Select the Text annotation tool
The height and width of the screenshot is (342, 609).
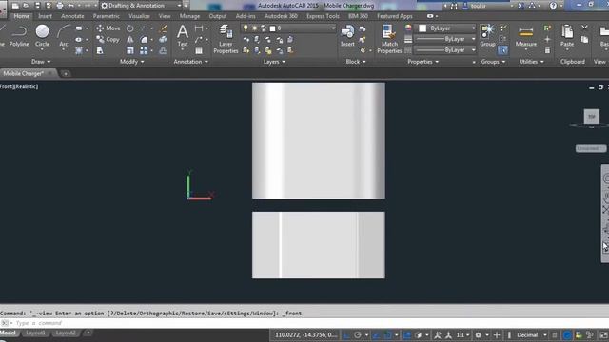pos(183,36)
